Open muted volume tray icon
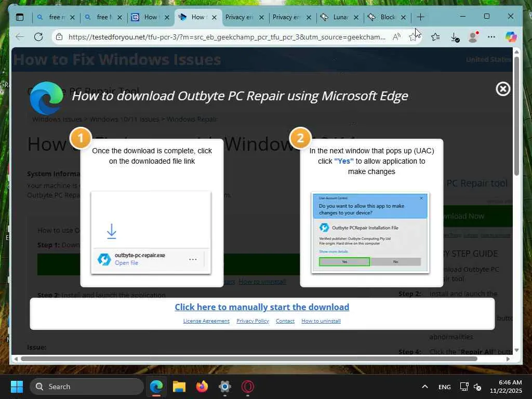Image resolution: width=532 pixels, height=399 pixels. (477, 387)
